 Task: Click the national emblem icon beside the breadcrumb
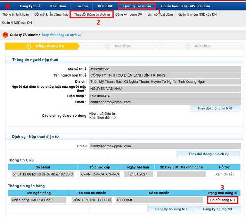click(5, 35)
